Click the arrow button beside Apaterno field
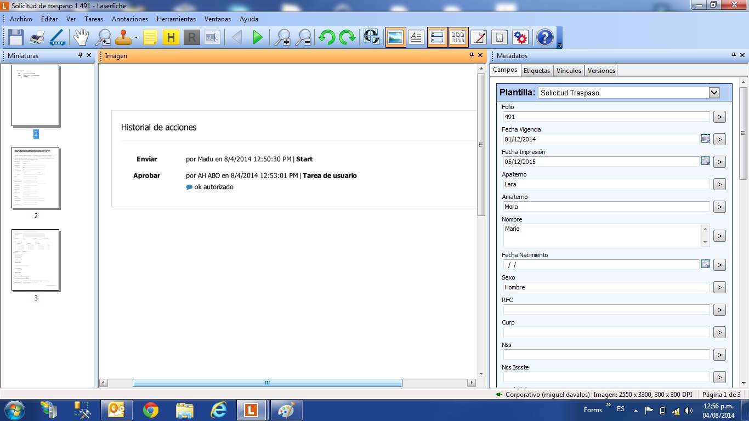The image size is (749, 421). 719,184
